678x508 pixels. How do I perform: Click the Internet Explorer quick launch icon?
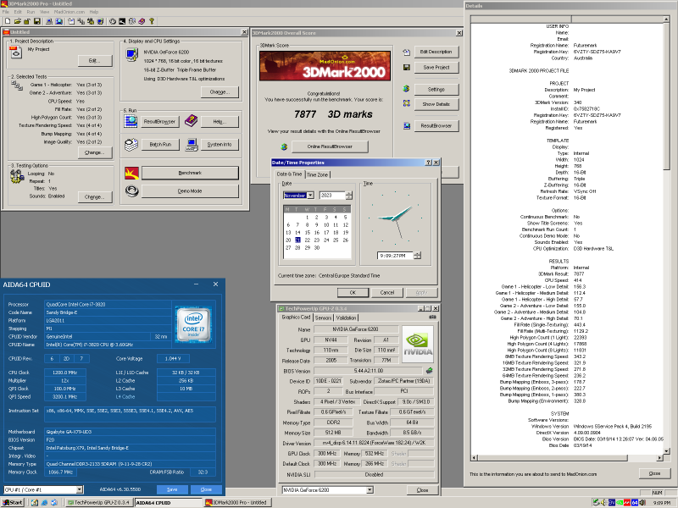click(x=45, y=502)
